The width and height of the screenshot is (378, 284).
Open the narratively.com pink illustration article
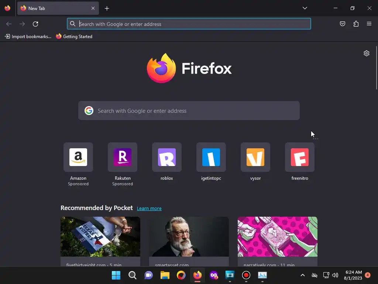[278, 237]
